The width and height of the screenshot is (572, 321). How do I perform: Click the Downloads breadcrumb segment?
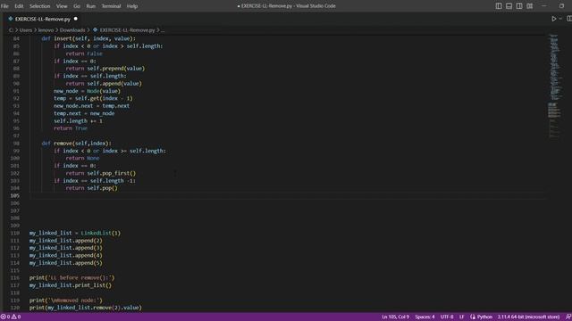click(72, 29)
